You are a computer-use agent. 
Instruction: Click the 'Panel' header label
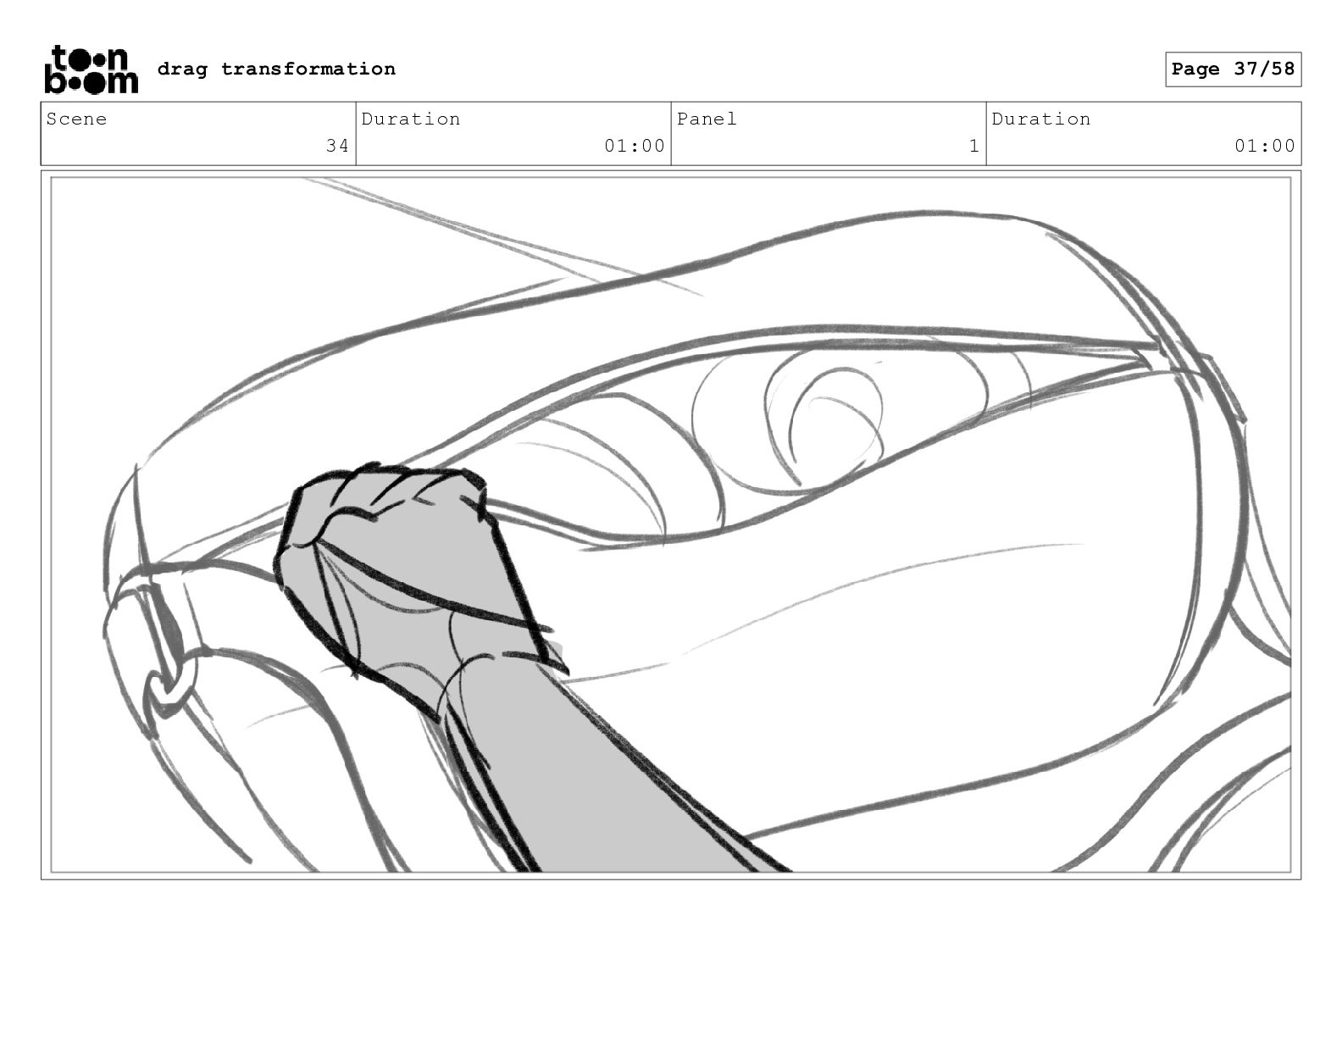[707, 119]
